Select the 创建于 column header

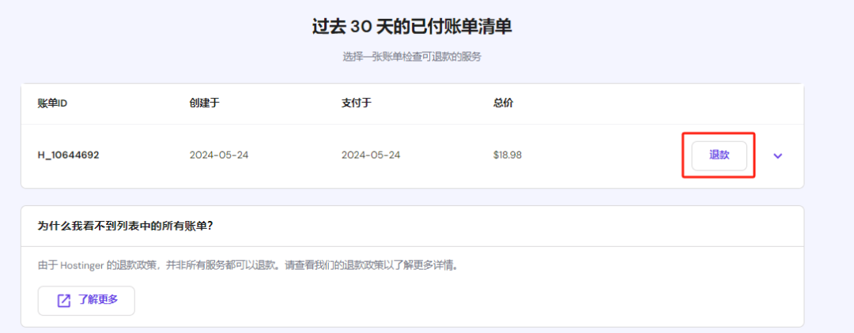point(204,104)
